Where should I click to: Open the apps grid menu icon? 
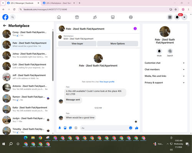coord(170,17)
